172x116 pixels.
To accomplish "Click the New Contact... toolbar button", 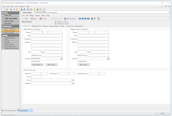I will [x=70, y=19].
